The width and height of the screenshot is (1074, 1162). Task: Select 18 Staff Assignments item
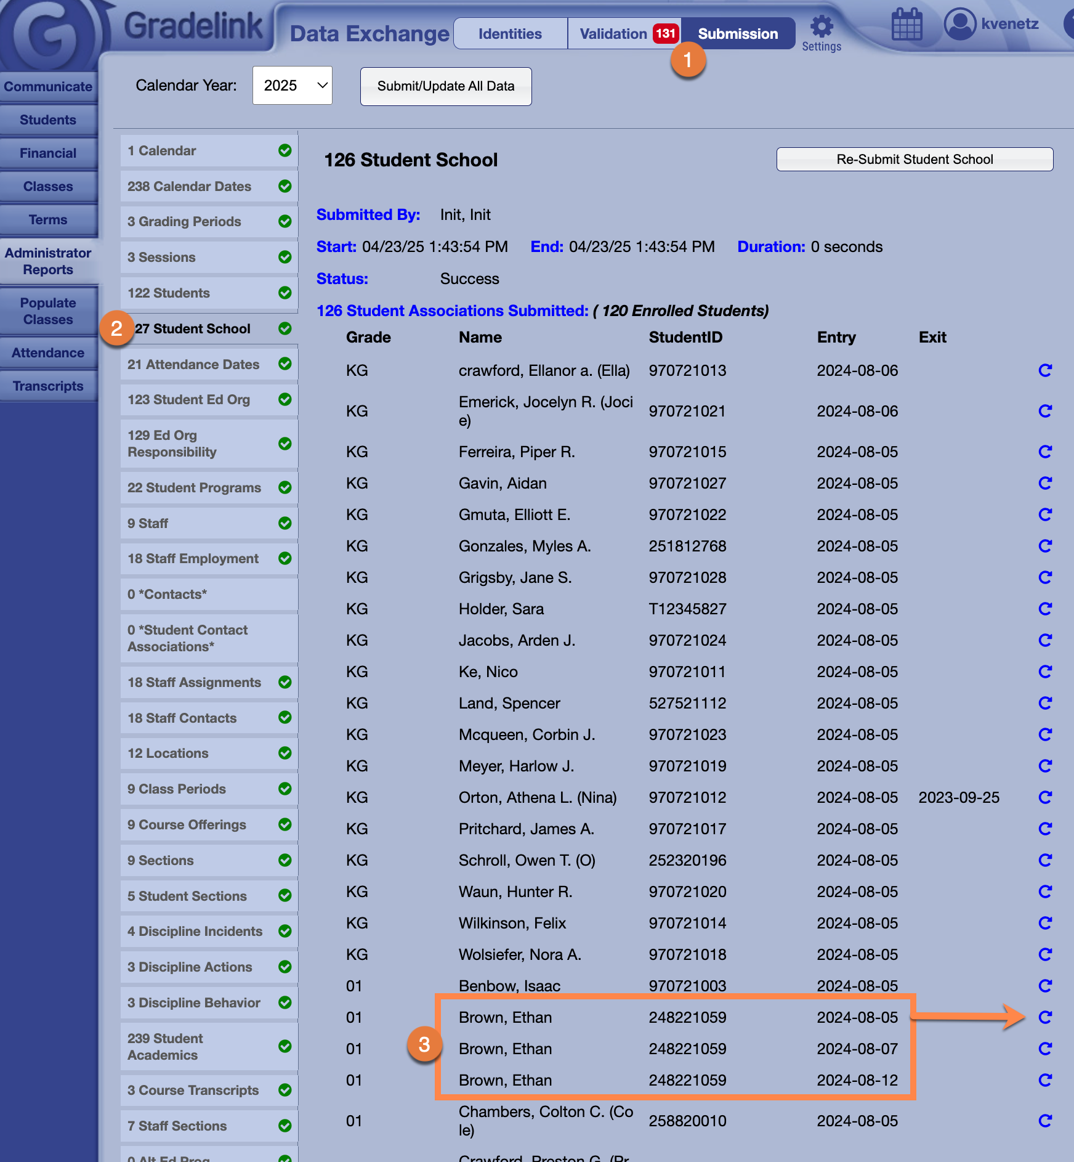[x=209, y=683]
